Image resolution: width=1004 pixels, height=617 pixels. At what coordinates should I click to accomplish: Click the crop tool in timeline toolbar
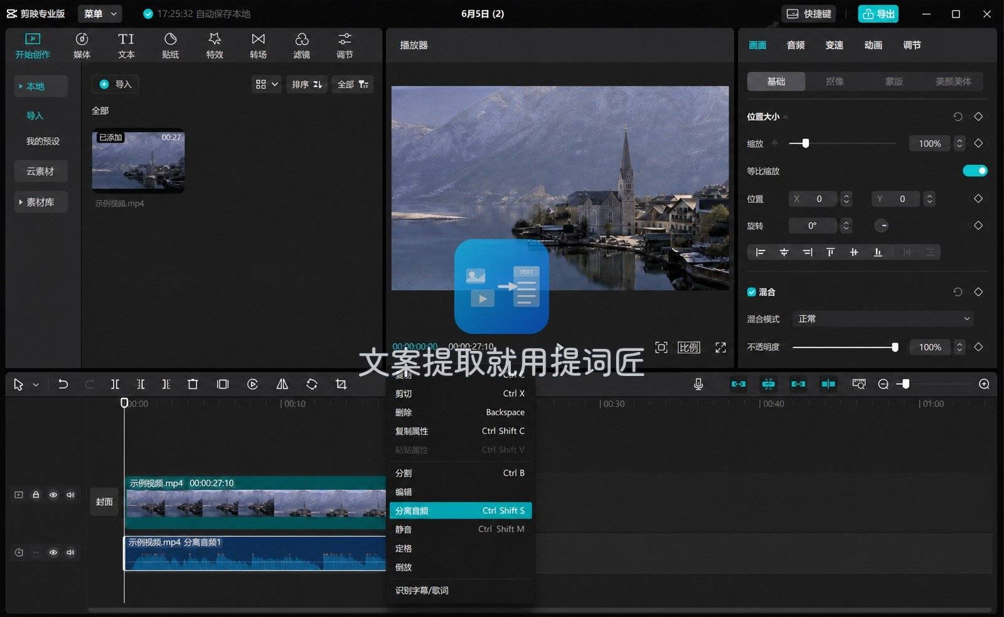pos(341,384)
